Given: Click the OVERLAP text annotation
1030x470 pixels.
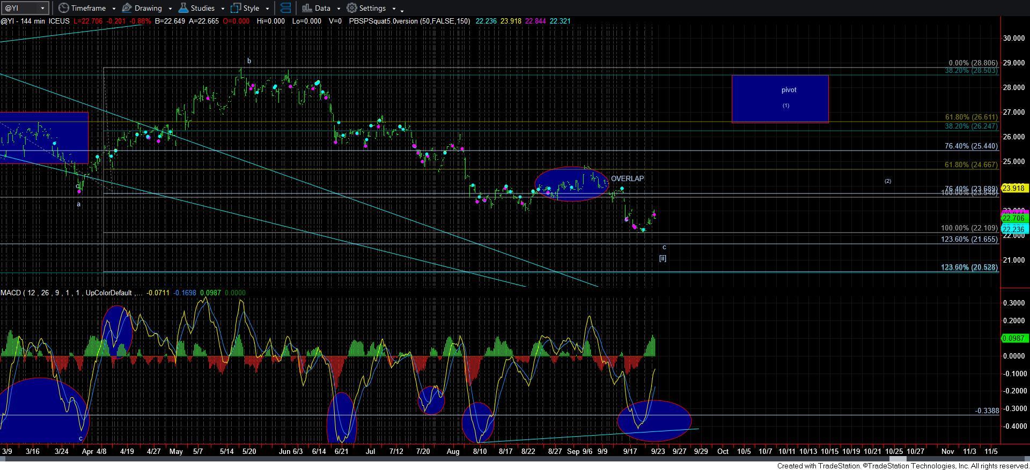Looking at the screenshot, I should (x=627, y=178).
